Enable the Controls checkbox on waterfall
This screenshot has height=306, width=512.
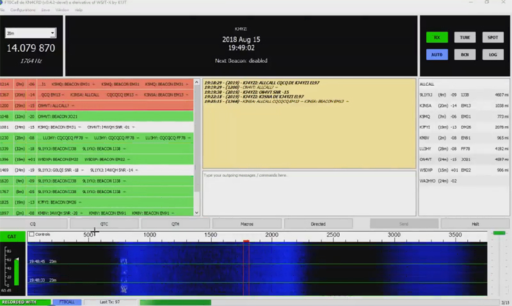[31, 235]
